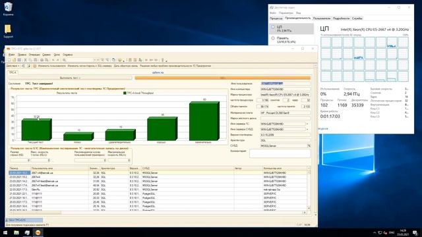Click the orange 1C app icon in taskbar
This screenshot has height=237, width=422.
[x=38, y=232]
